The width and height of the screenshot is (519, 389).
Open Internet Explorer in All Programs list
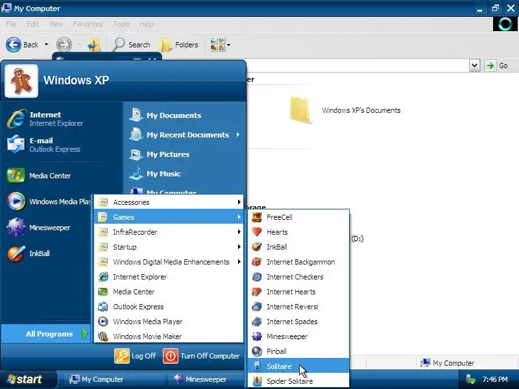coord(169,277)
